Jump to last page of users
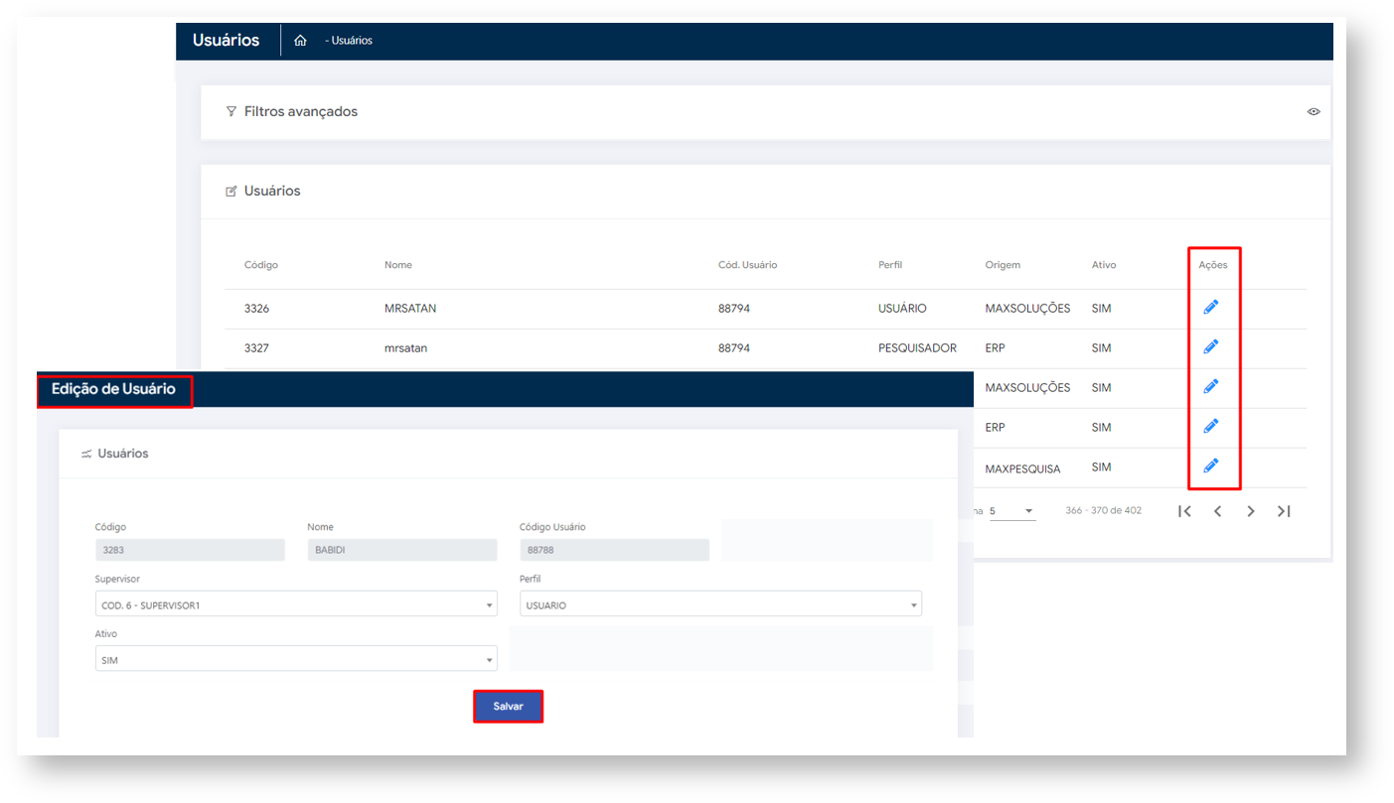Image resolution: width=1394 pixels, height=803 pixels. click(1284, 511)
